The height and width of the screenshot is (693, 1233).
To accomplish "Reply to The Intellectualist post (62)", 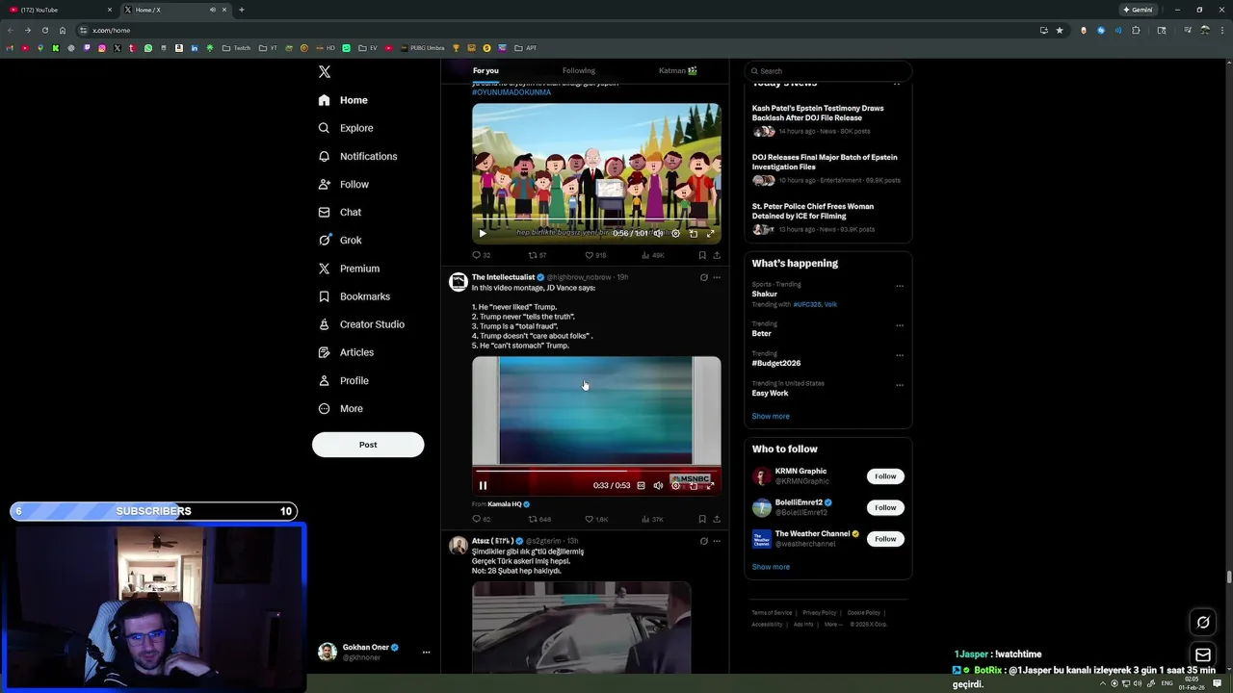I will click(481, 519).
